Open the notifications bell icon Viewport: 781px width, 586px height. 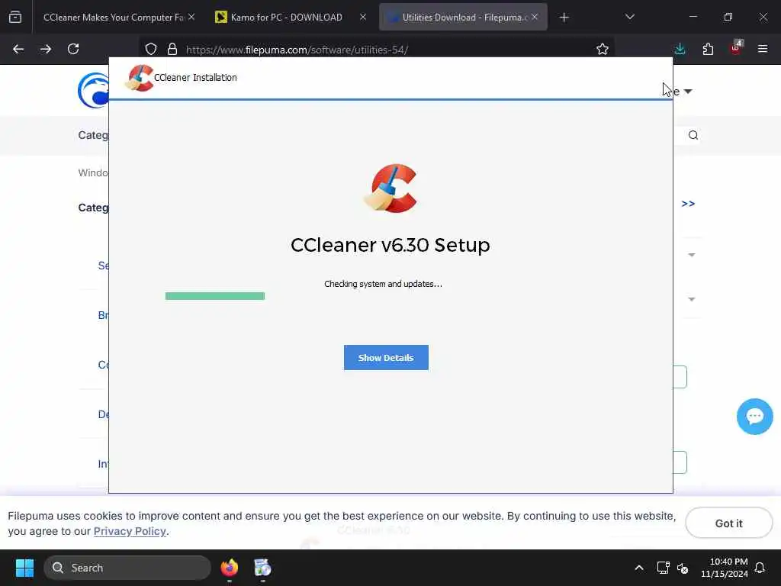(760, 568)
